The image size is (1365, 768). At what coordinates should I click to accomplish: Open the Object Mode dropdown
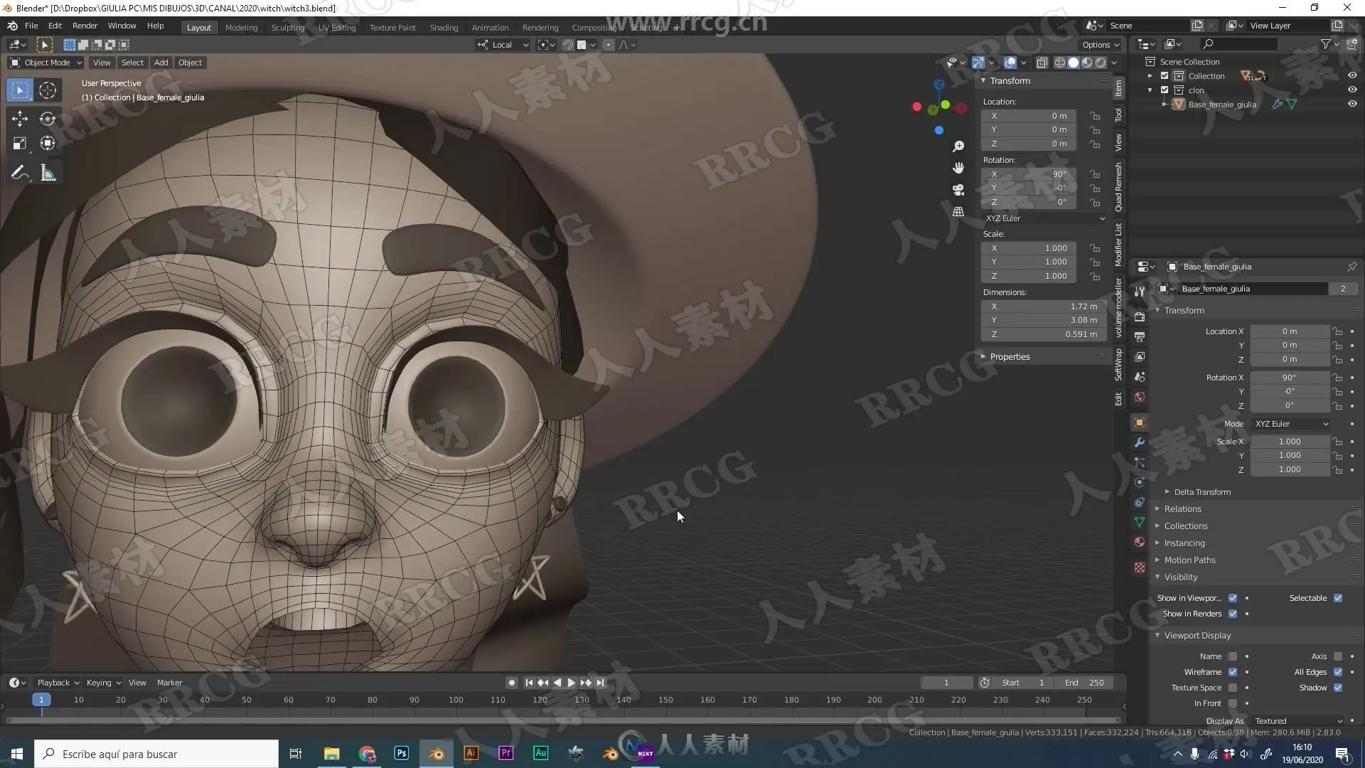[x=46, y=63]
